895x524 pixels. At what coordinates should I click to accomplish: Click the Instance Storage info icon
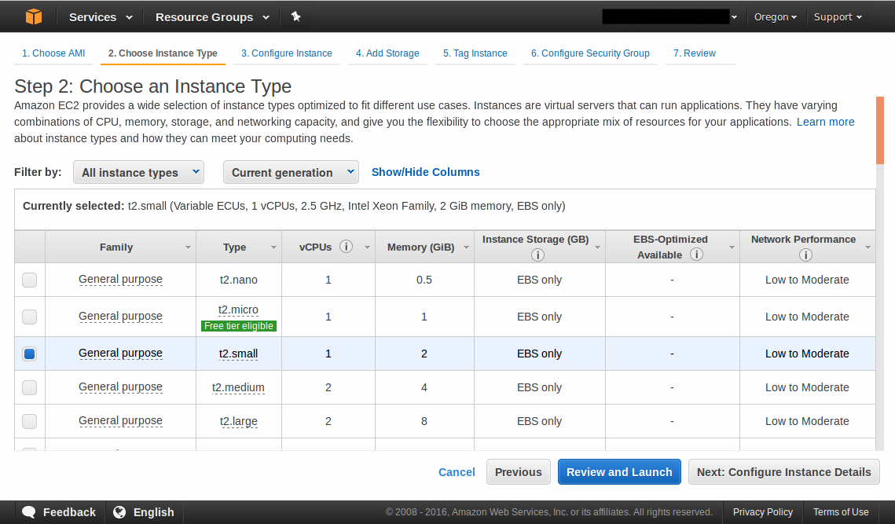click(x=537, y=255)
